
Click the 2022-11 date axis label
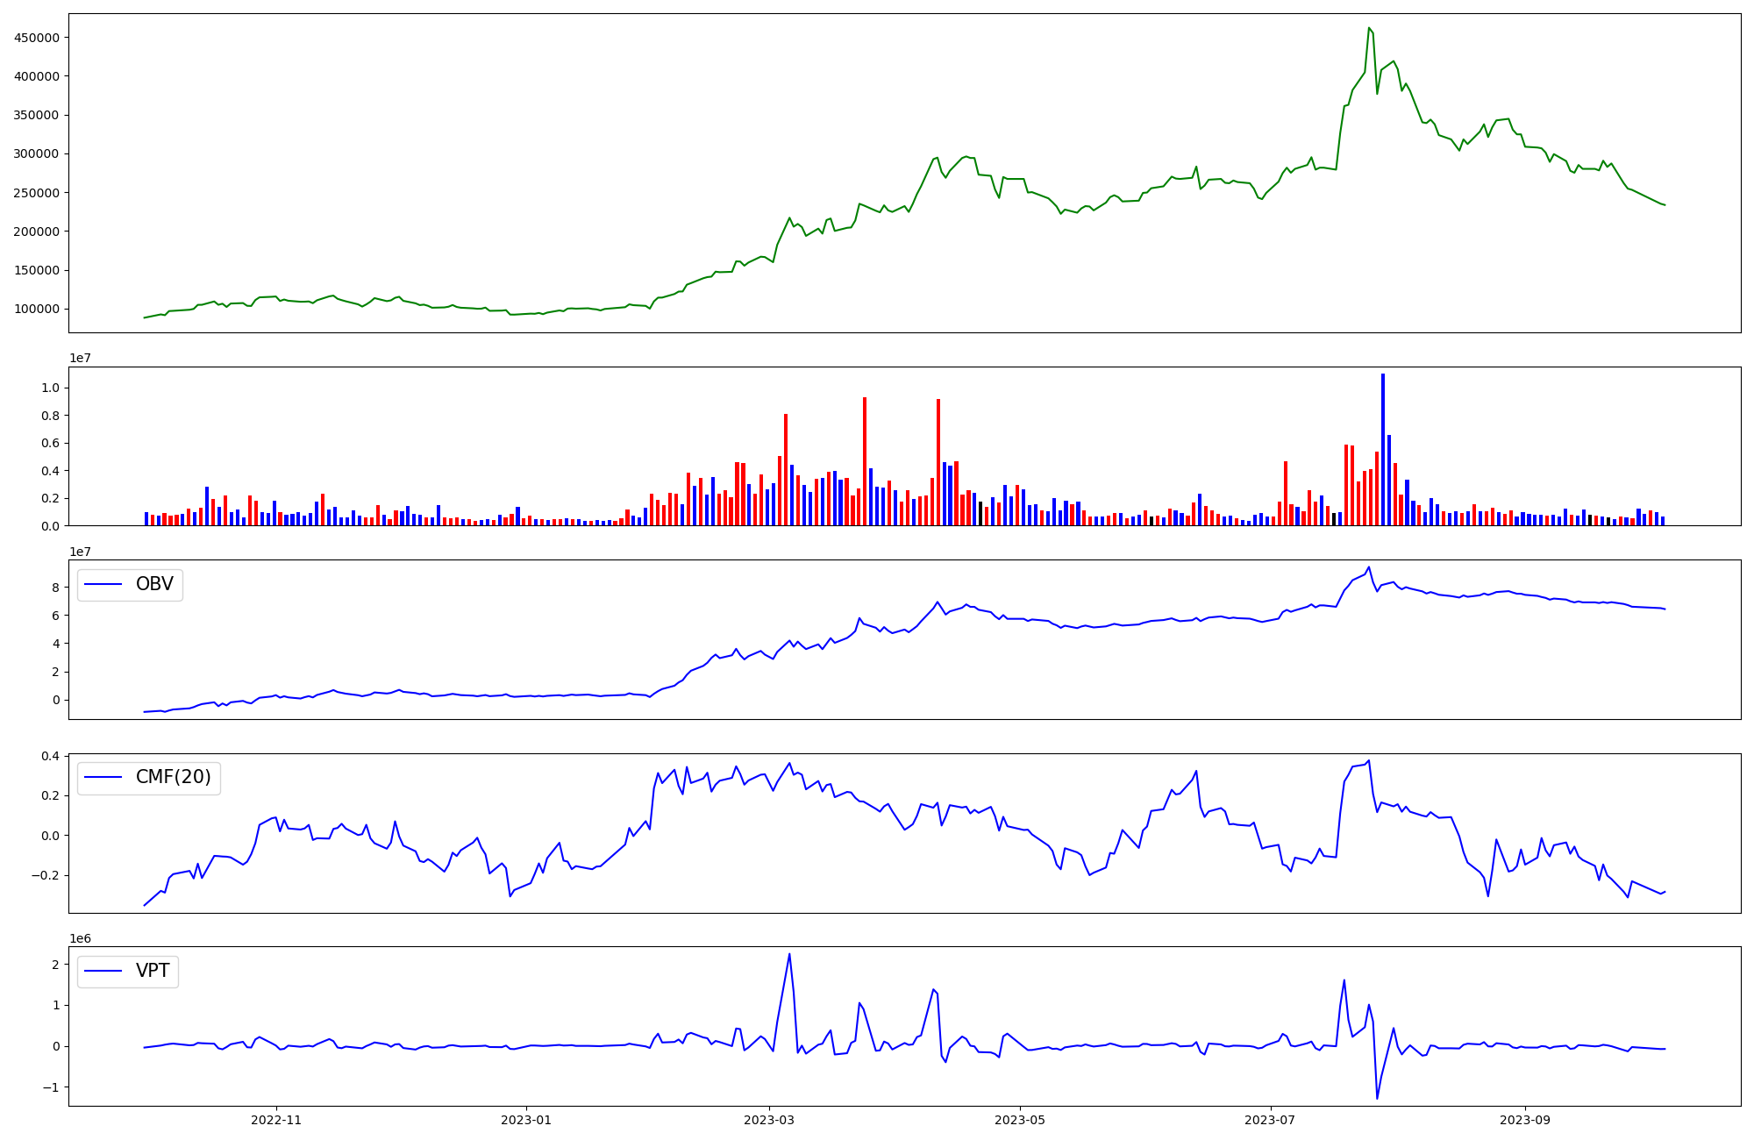pyautogui.click(x=276, y=1120)
